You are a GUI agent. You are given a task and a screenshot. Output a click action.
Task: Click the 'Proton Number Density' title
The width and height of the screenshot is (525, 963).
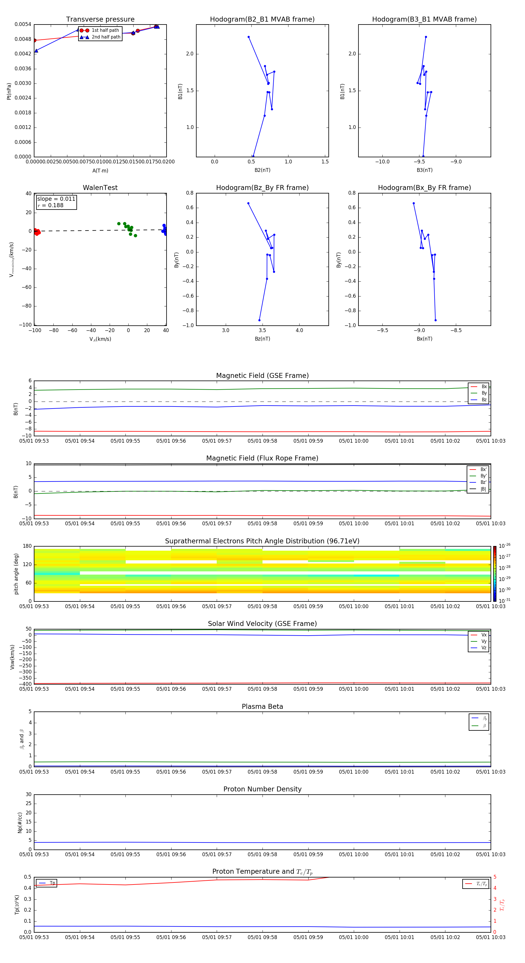262,789
